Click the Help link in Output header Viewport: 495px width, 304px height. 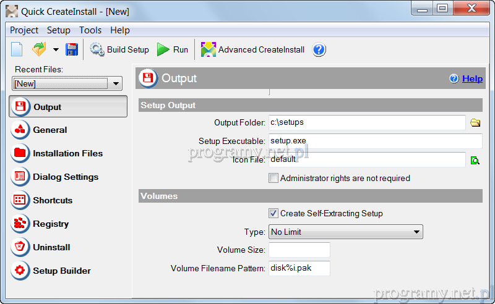click(472, 78)
